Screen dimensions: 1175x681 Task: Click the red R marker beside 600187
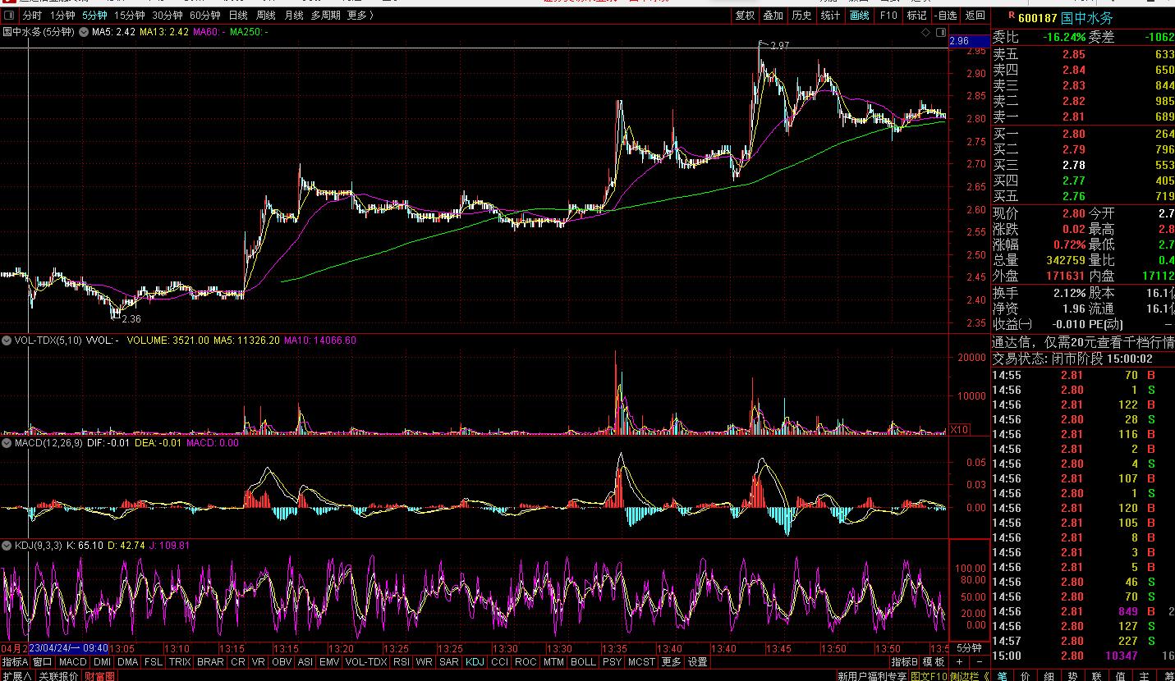(x=1010, y=14)
